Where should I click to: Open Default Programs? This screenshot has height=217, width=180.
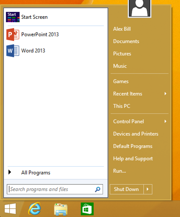(x=133, y=146)
